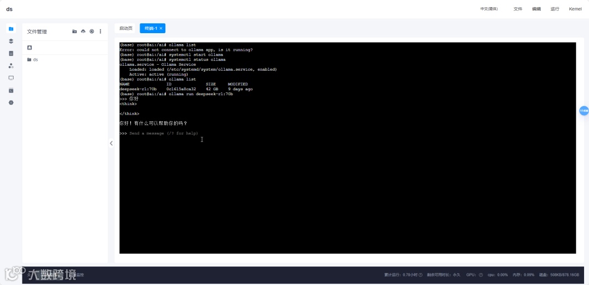The image size is (589, 285).
Task: Open the Kernel menu
Action: (x=575, y=9)
